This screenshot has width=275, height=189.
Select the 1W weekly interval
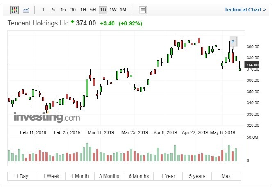[113, 10]
